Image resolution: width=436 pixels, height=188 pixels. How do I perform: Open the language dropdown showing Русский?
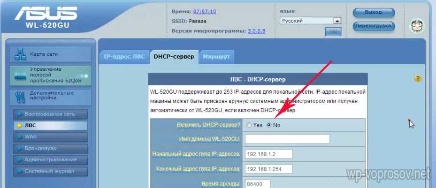[310, 21]
